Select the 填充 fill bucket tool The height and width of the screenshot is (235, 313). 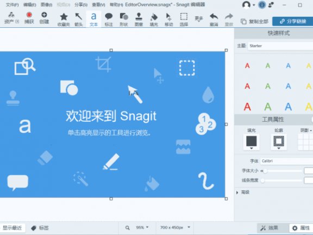[x=154, y=20]
